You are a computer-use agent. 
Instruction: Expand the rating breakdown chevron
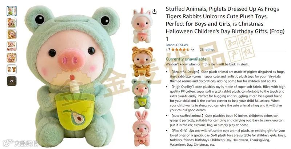(192, 49)
